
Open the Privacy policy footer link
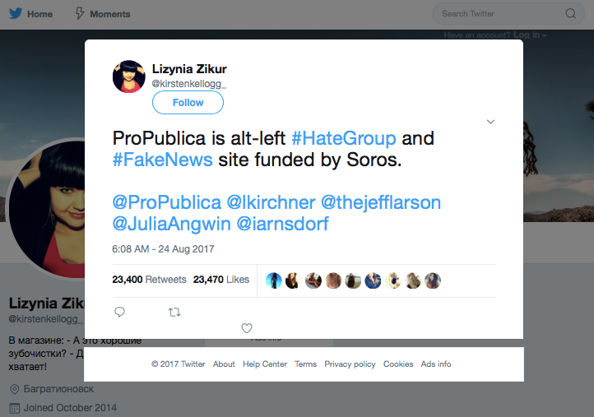tap(350, 364)
